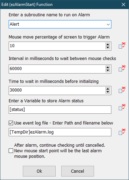Toggle the Use event log file checkbox

tap(11, 123)
